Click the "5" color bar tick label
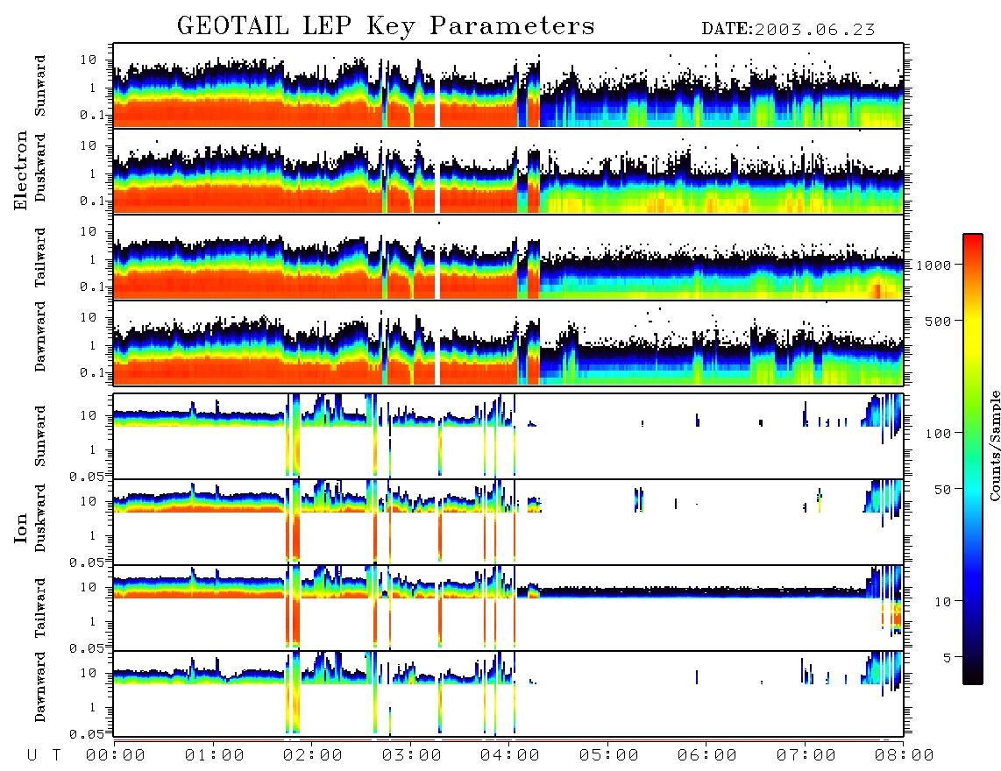The height and width of the screenshot is (771, 1001). (x=947, y=658)
